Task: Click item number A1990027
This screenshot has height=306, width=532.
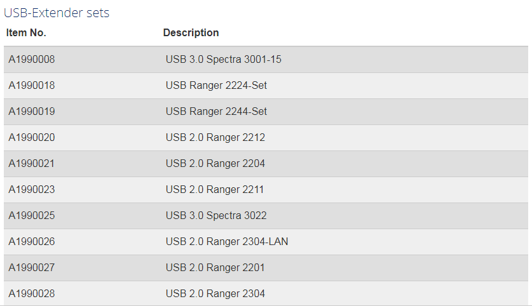Action: click(x=32, y=268)
